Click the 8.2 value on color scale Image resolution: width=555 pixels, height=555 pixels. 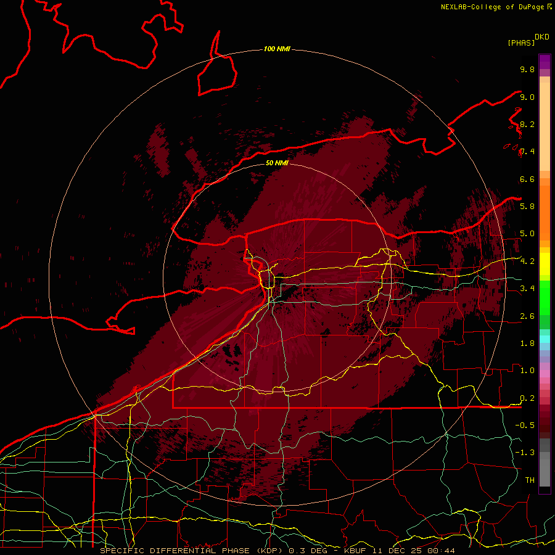click(x=527, y=124)
